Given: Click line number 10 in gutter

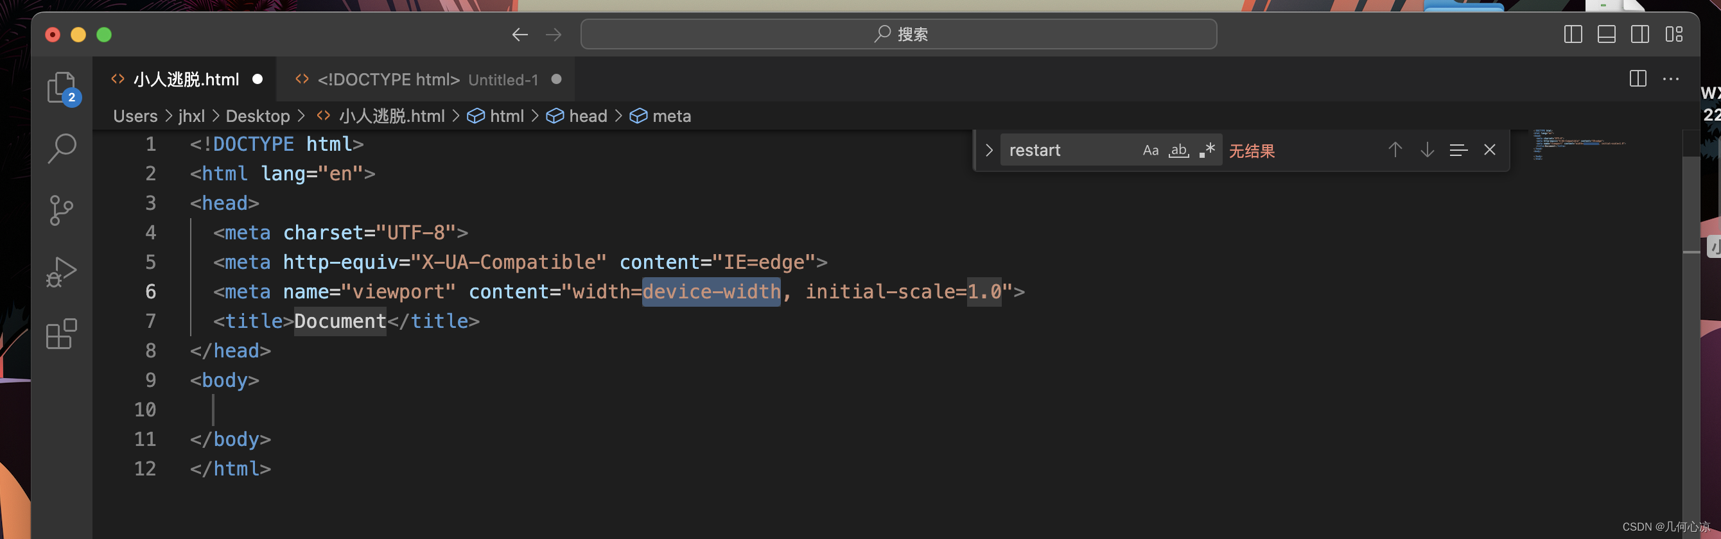Looking at the screenshot, I should (x=145, y=409).
